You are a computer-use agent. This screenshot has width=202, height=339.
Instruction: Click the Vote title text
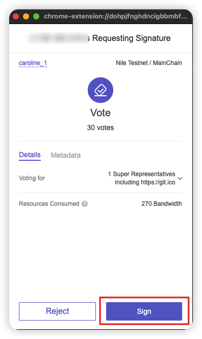click(x=100, y=113)
